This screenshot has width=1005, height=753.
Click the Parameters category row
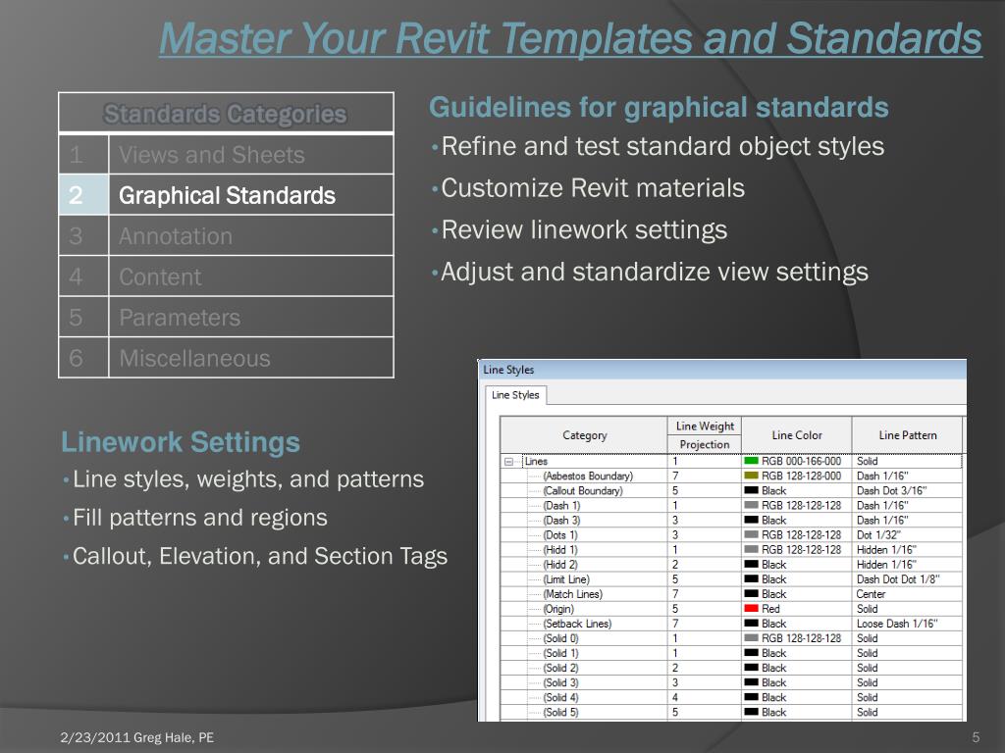click(x=226, y=317)
